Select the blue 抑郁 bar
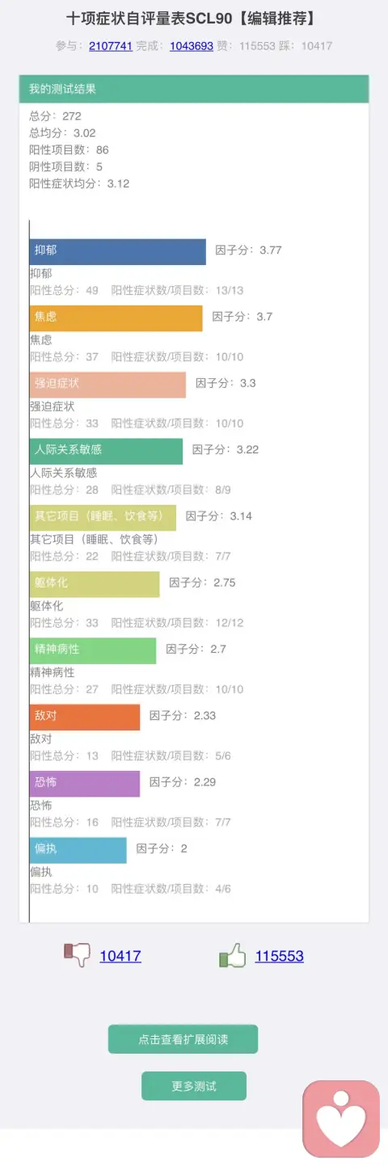388x1166 pixels. (x=118, y=251)
